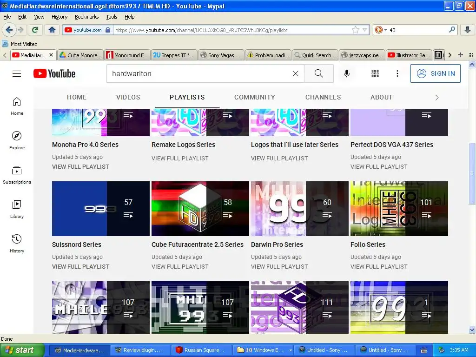476x357 pixels.
Task: Open the File menu
Action: pyautogui.click(x=7, y=17)
